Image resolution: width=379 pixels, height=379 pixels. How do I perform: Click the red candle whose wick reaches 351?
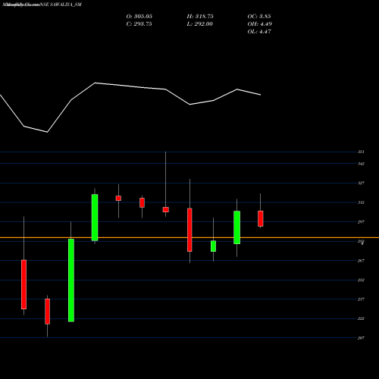(x=166, y=209)
